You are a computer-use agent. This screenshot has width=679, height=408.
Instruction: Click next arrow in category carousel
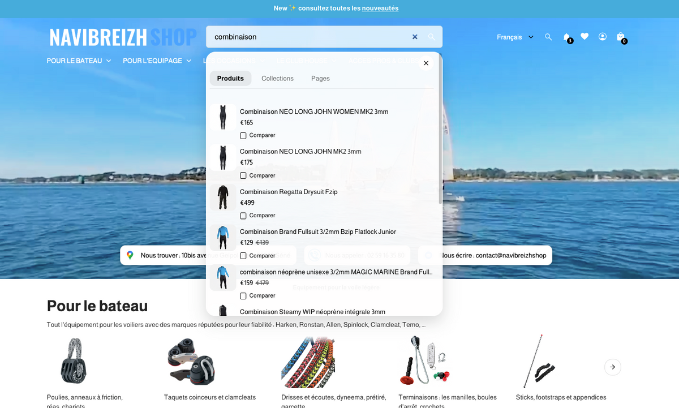[613, 367]
